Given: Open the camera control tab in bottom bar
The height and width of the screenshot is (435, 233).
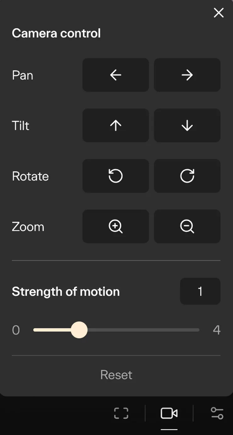Looking at the screenshot, I should [x=169, y=413].
